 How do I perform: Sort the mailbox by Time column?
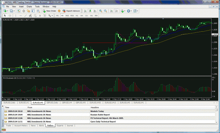(15, 107)
